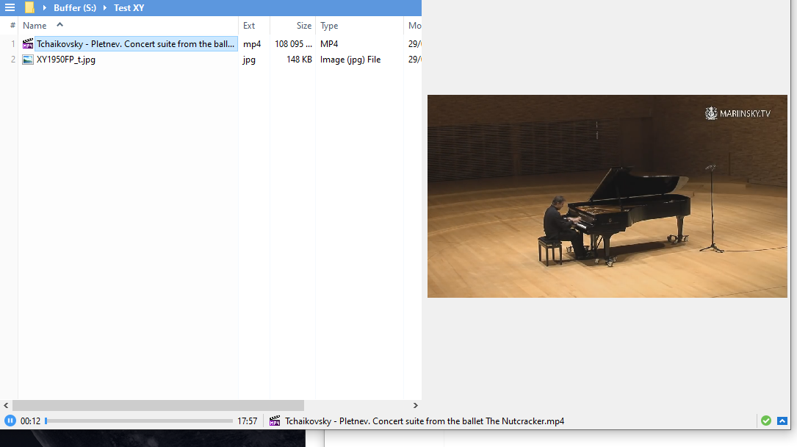Expand breadcrumb arrow before Buffer (S:)
Screen dimensions: 797x447
(x=45, y=8)
